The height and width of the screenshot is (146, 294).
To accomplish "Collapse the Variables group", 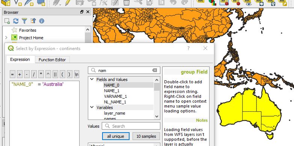I will [92, 107].
